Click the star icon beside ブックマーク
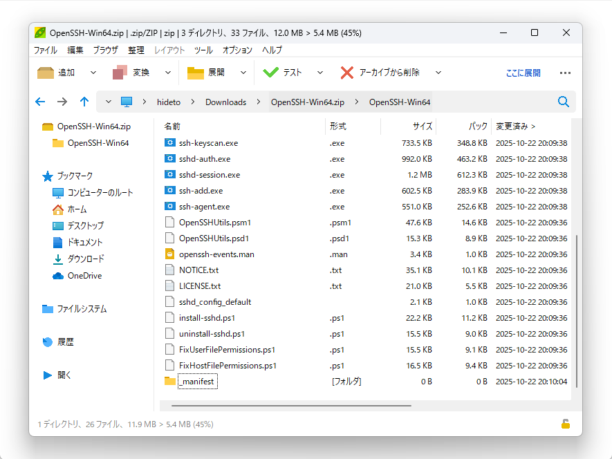The image size is (612, 459). tap(48, 176)
